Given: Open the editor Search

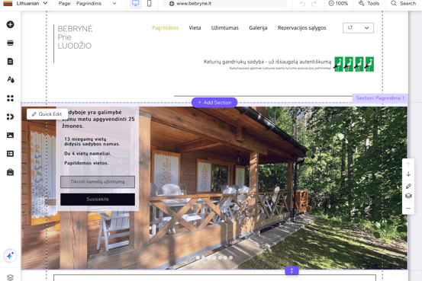Looking at the screenshot, I should (x=403, y=4).
